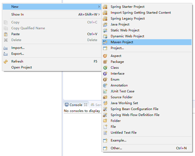Click the Spring Web Flow Definition File icon
The width and height of the screenshot is (195, 156).
tap(105, 115)
